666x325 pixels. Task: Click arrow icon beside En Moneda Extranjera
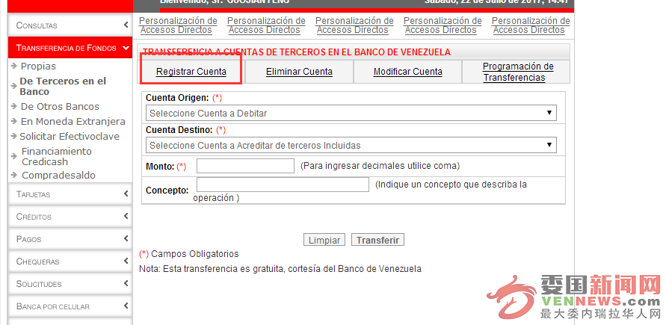tap(14, 121)
